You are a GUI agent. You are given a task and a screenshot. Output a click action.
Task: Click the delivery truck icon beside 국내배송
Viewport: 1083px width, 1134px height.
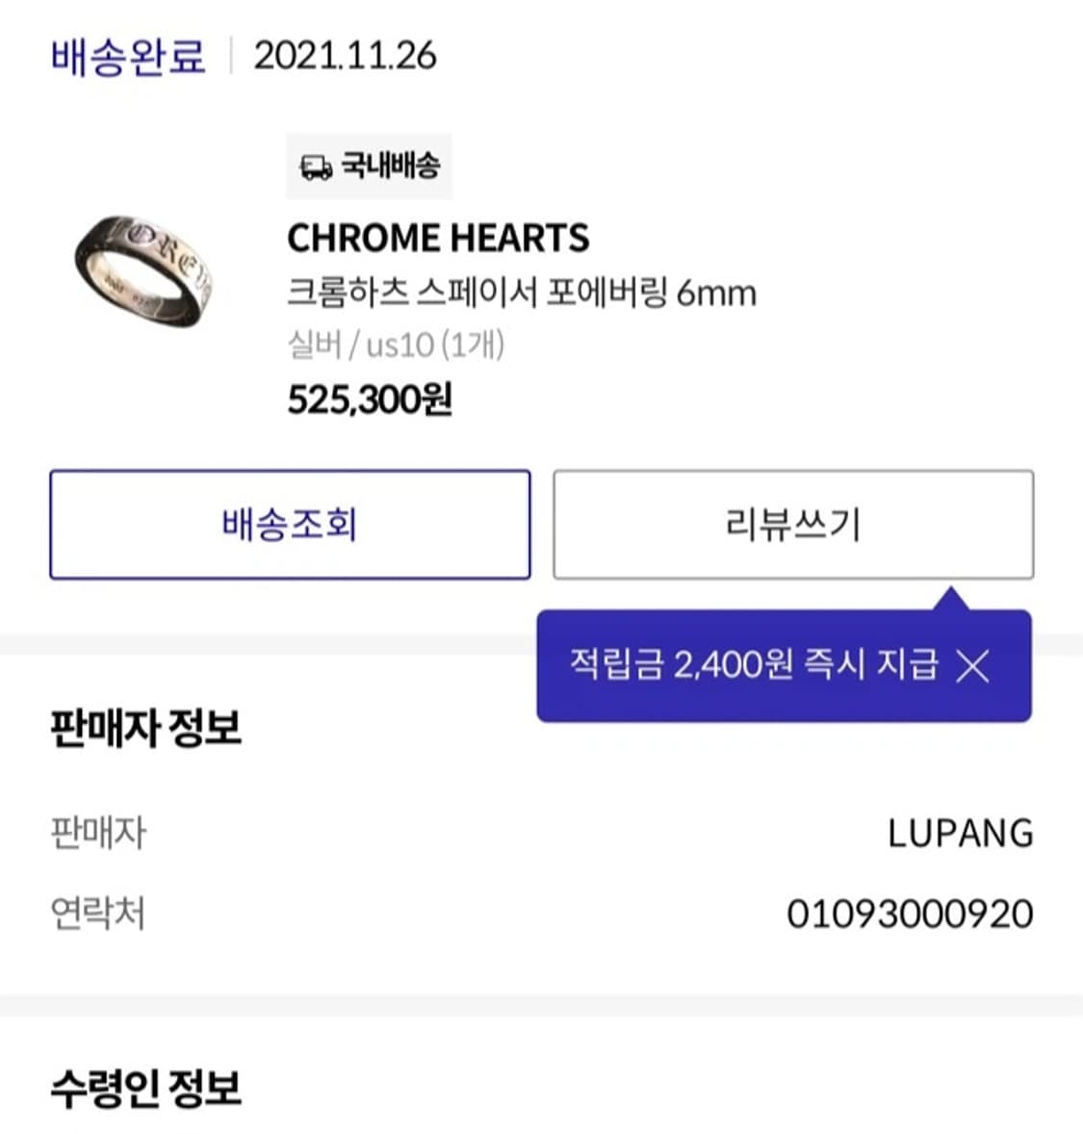point(313,167)
